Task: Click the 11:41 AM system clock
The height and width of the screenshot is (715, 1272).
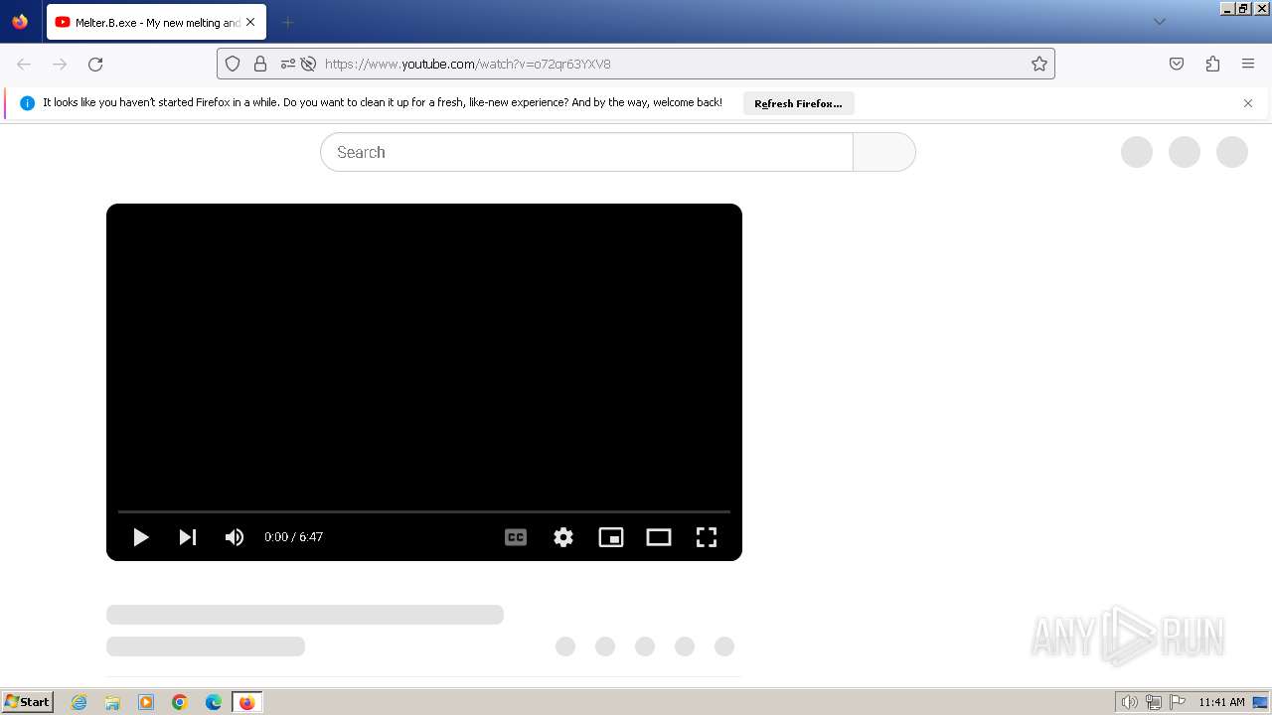Action: pos(1221,702)
